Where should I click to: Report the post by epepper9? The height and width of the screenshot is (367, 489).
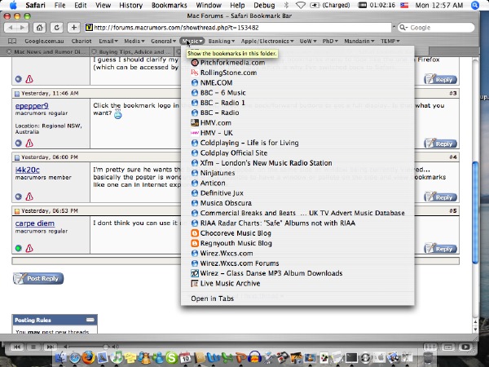point(29,143)
